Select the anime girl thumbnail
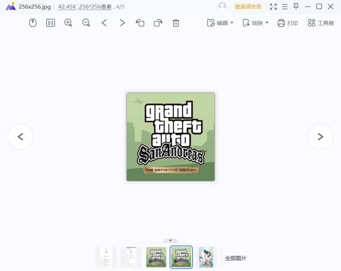This screenshot has width=341, height=271. point(206,257)
